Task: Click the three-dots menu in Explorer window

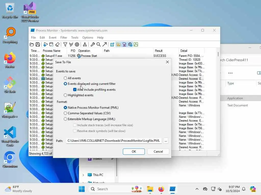Action: [230, 73]
